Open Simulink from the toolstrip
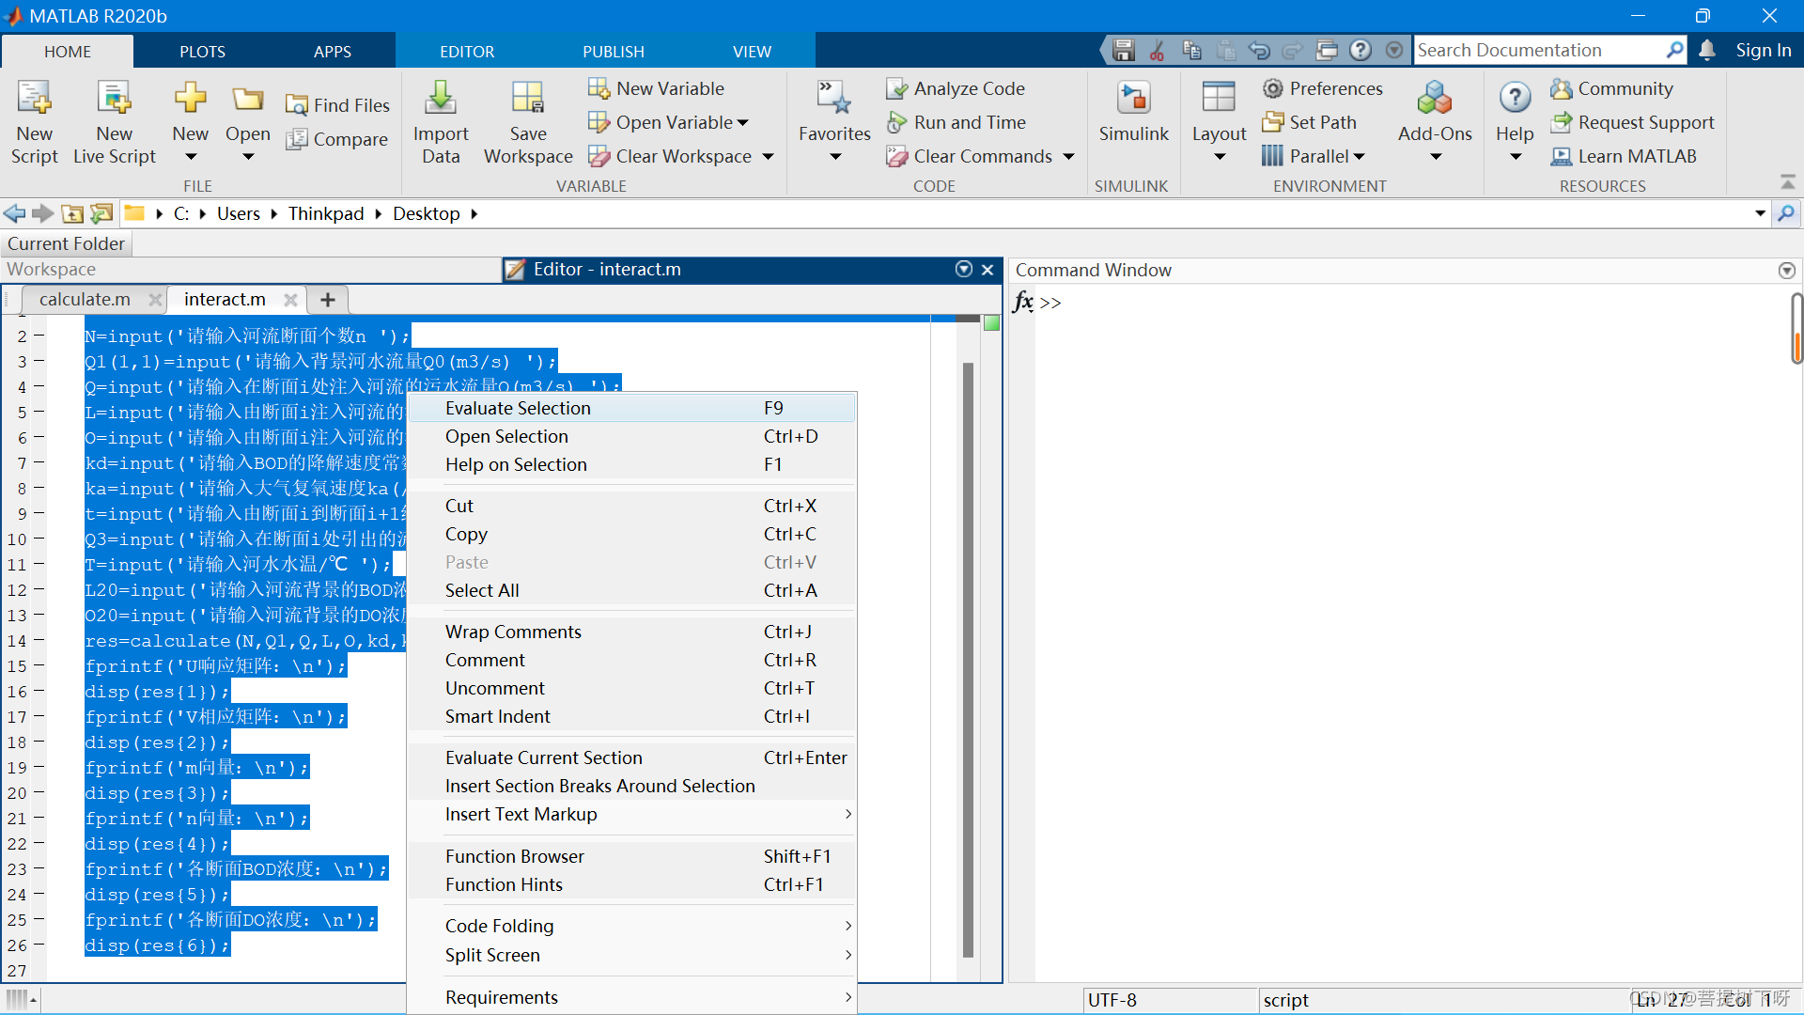Screen dimensions: 1804x1015 pyautogui.click(x=1133, y=99)
